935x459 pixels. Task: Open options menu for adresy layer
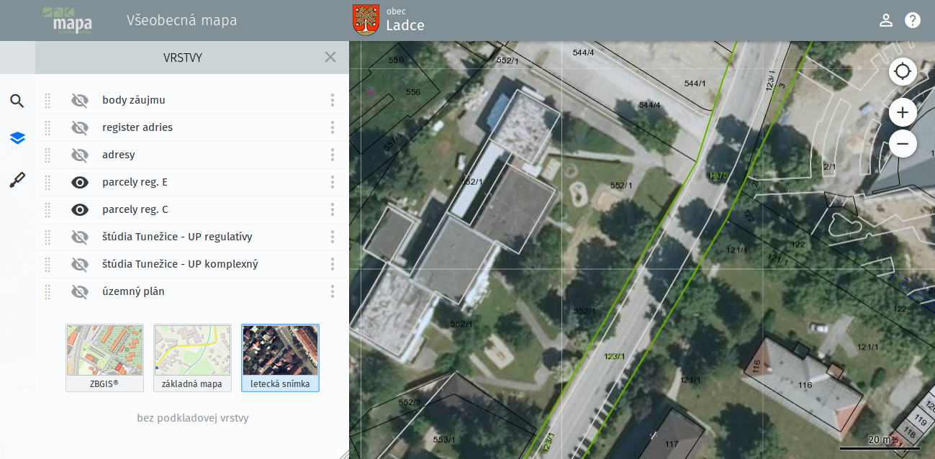[x=333, y=155]
